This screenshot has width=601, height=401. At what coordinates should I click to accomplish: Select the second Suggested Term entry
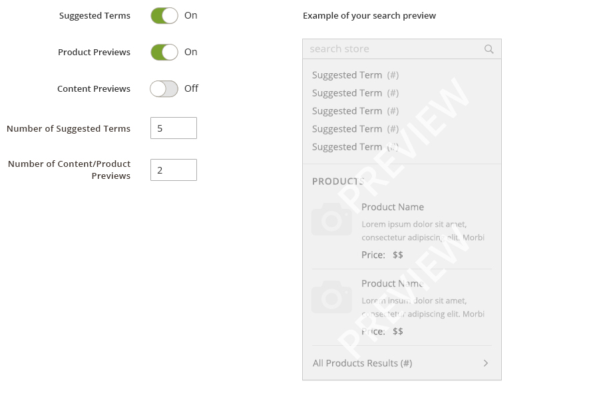point(355,93)
